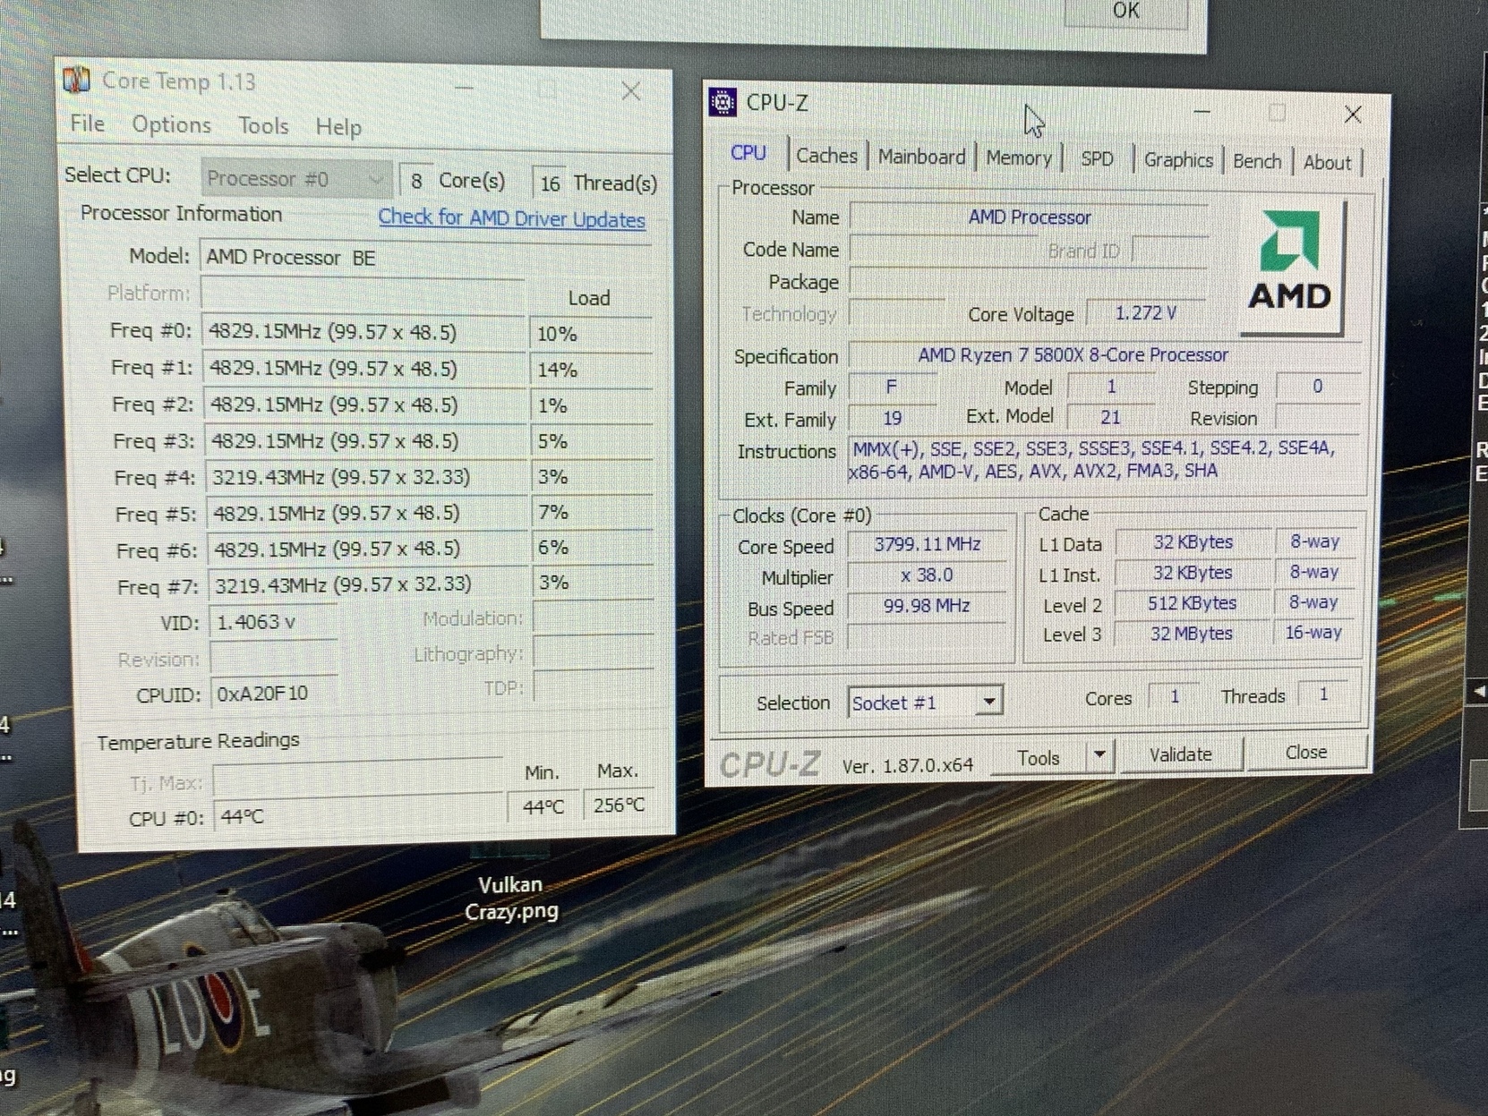
Task: Click the CPU-Z app icon in title bar
Action: click(x=723, y=102)
